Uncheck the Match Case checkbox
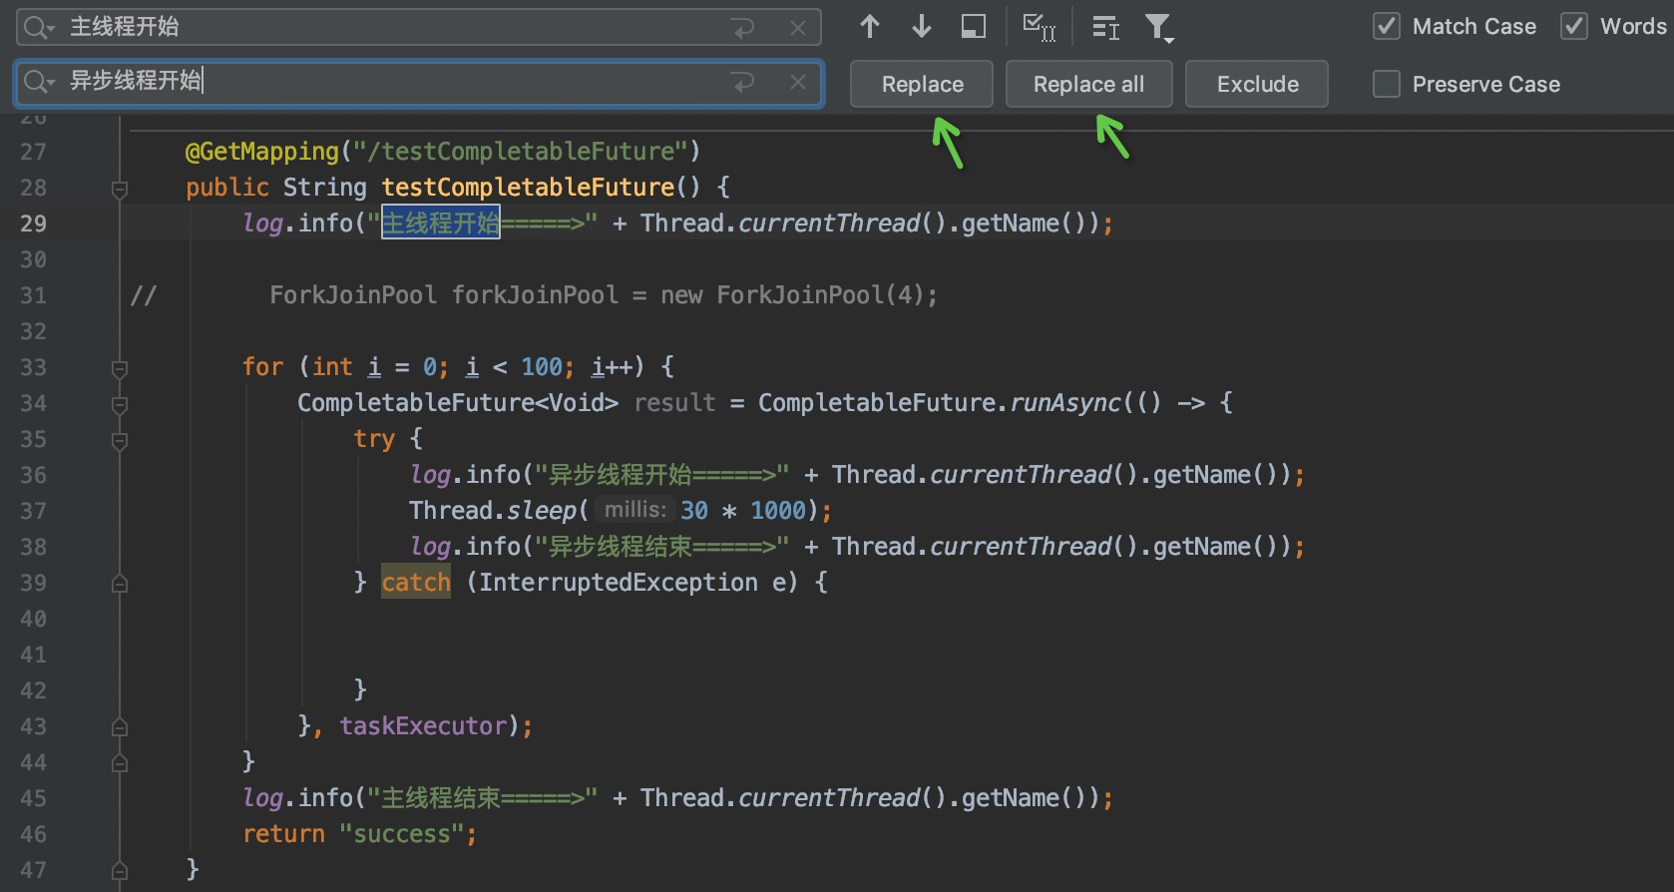Image resolution: width=1674 pixels, height=892 pixels. 1387,27
